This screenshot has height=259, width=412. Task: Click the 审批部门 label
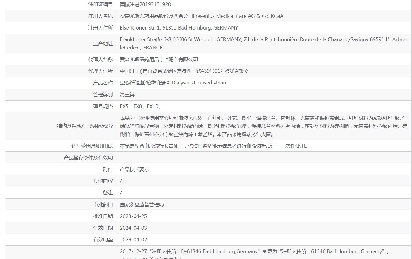pos(103,205)
